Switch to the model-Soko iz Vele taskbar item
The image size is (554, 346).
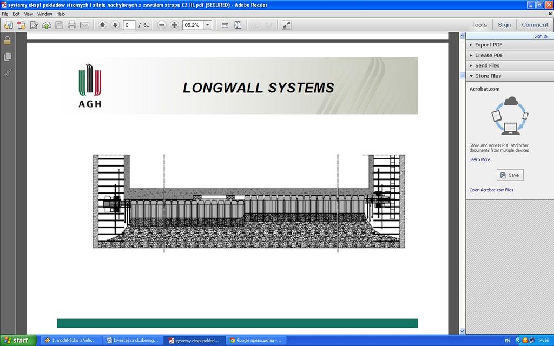pos(71,341)
